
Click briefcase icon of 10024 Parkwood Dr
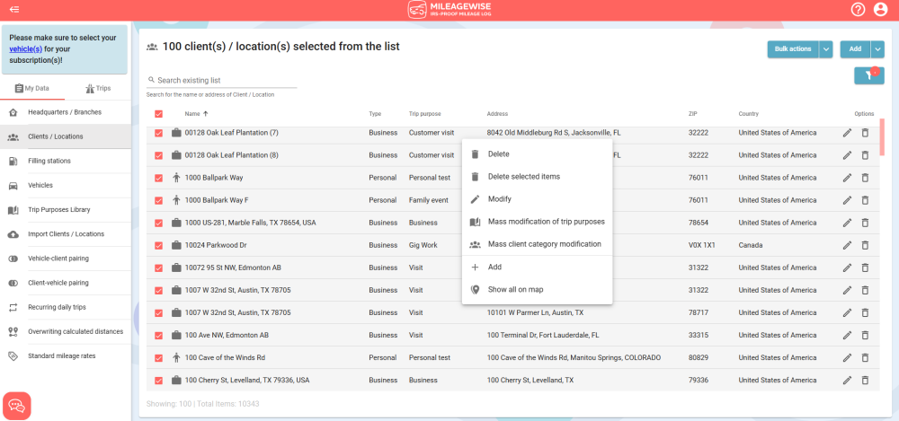176,245
